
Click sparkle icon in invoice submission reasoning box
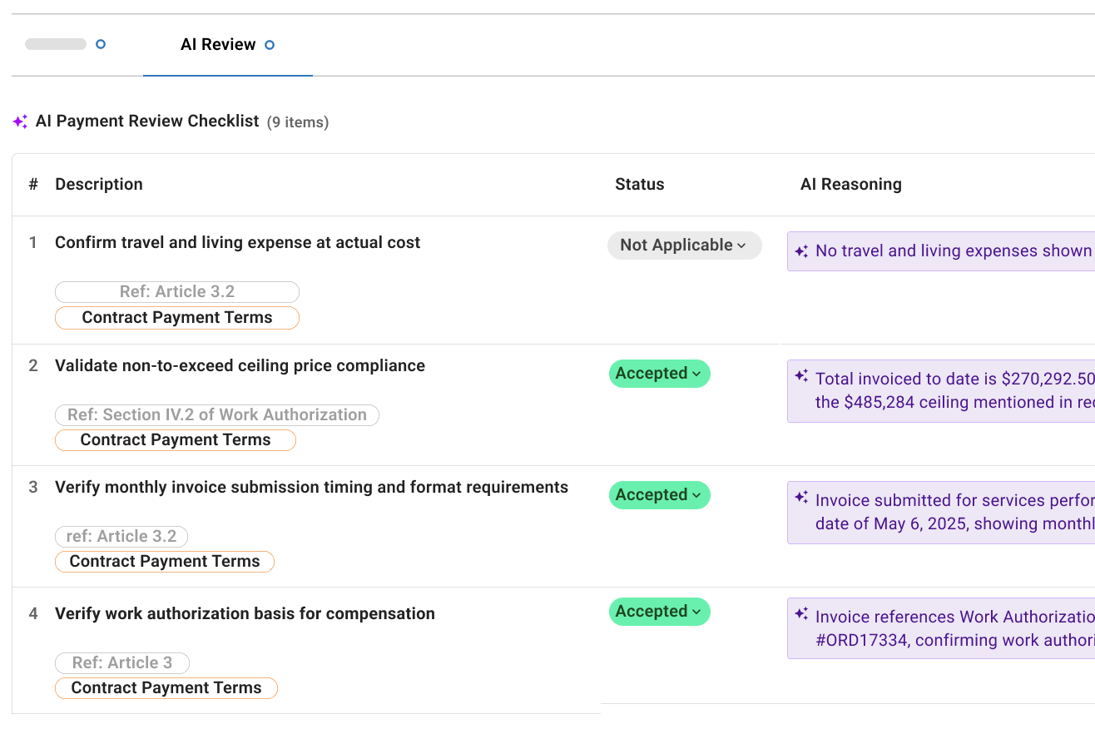[801, 498]
